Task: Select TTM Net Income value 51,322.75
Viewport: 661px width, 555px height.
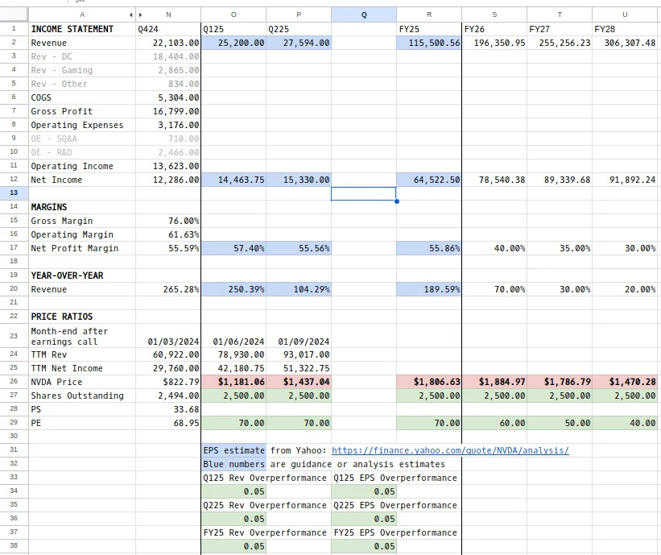Action: (299, 368)
